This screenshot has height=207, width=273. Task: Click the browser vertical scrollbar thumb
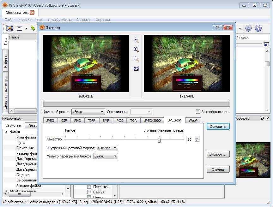tap(267, 64)
